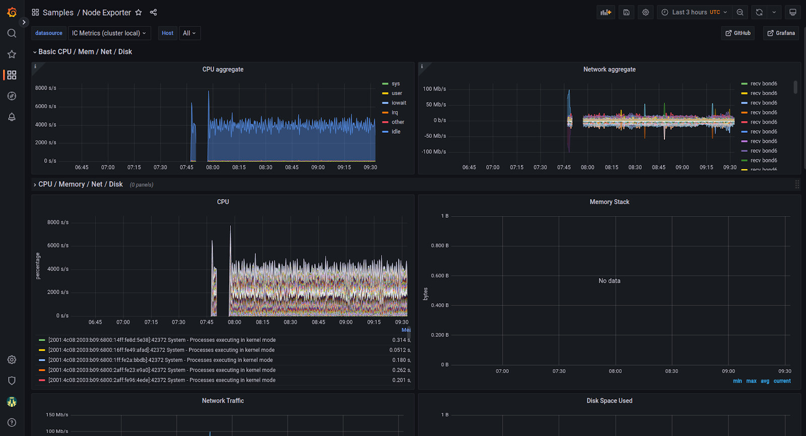Open the Host All dropdown
This screenshot has height=436, width=806.
[189, 33]
